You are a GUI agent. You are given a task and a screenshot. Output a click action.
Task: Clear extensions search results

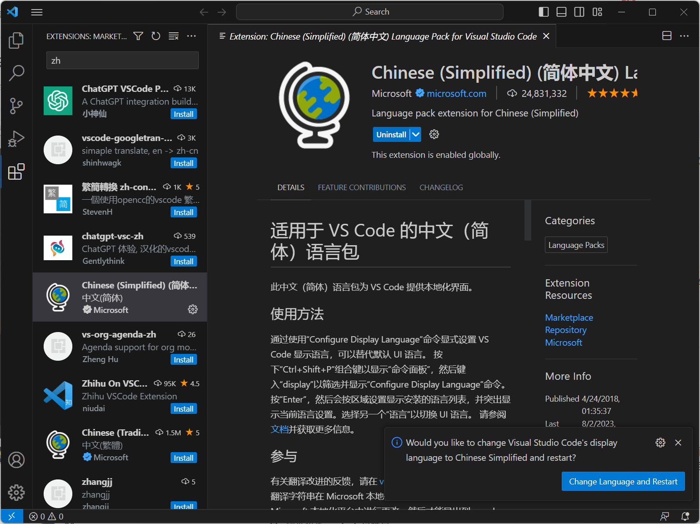pyautogui.click(x=174, y=36)
